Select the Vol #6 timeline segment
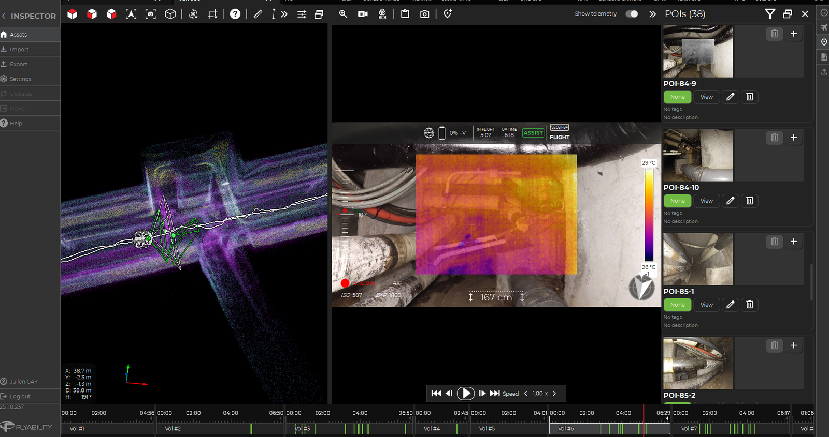 tap(610, 428)
